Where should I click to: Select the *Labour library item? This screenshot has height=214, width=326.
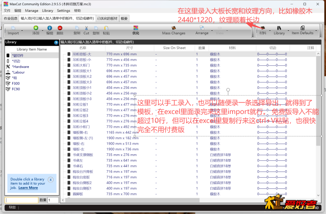18,72
